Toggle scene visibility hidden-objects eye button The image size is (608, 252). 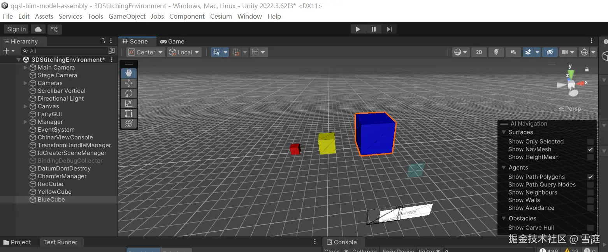550,52
